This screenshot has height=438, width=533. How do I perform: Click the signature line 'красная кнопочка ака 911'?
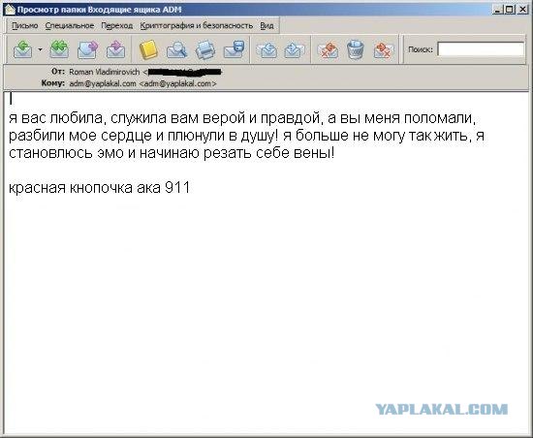99,188
